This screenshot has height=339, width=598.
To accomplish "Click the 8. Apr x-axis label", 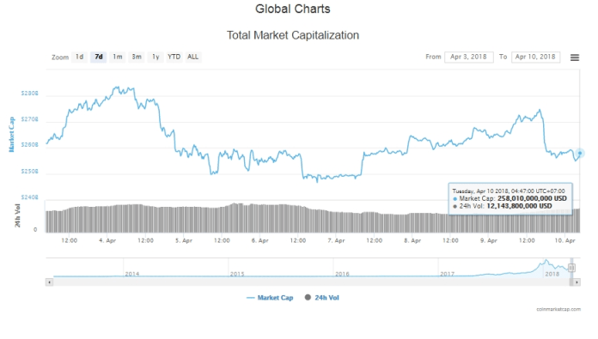I will pyautogui.click(x=412, y=240).
